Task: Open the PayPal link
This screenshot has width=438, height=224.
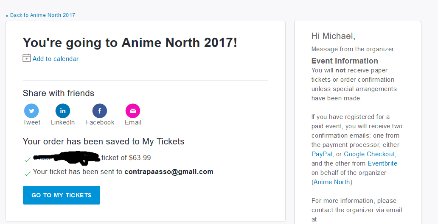Action: [x=322, y=154]
